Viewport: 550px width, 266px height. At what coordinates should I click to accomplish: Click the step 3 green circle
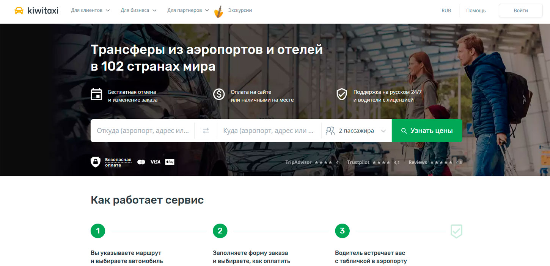pos(342,231)
